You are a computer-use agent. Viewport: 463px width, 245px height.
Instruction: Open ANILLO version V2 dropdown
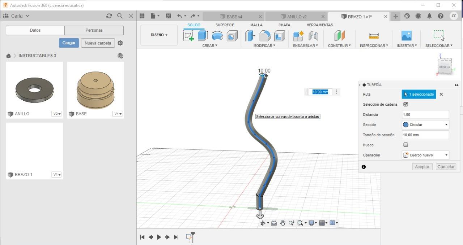coord(56,114)
